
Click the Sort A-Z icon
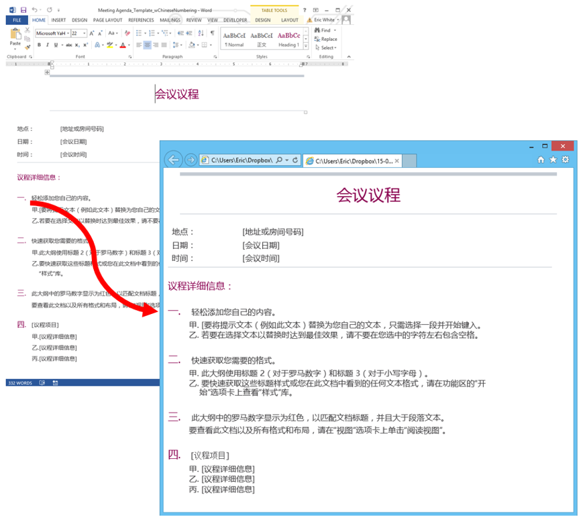[201, 33]
